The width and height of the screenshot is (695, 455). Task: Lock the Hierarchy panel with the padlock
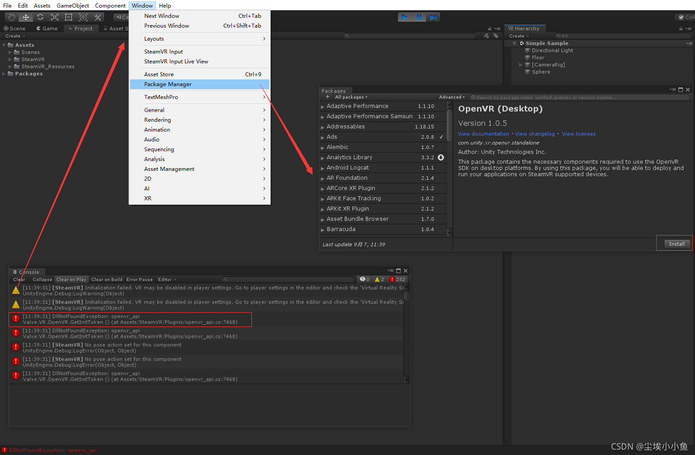tap(681, 29)
